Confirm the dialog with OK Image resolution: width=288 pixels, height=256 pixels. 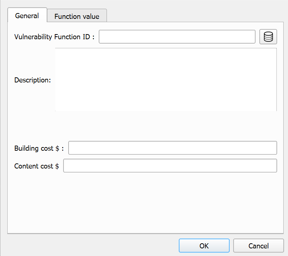click(x=204, y=246)
